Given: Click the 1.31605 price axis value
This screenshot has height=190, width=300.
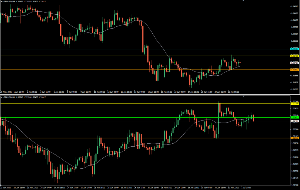Looking at the screenshot, I should 294,82.
